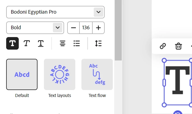Choose the Text flow option
Viewport: 192px width, 114px height.
97,74
